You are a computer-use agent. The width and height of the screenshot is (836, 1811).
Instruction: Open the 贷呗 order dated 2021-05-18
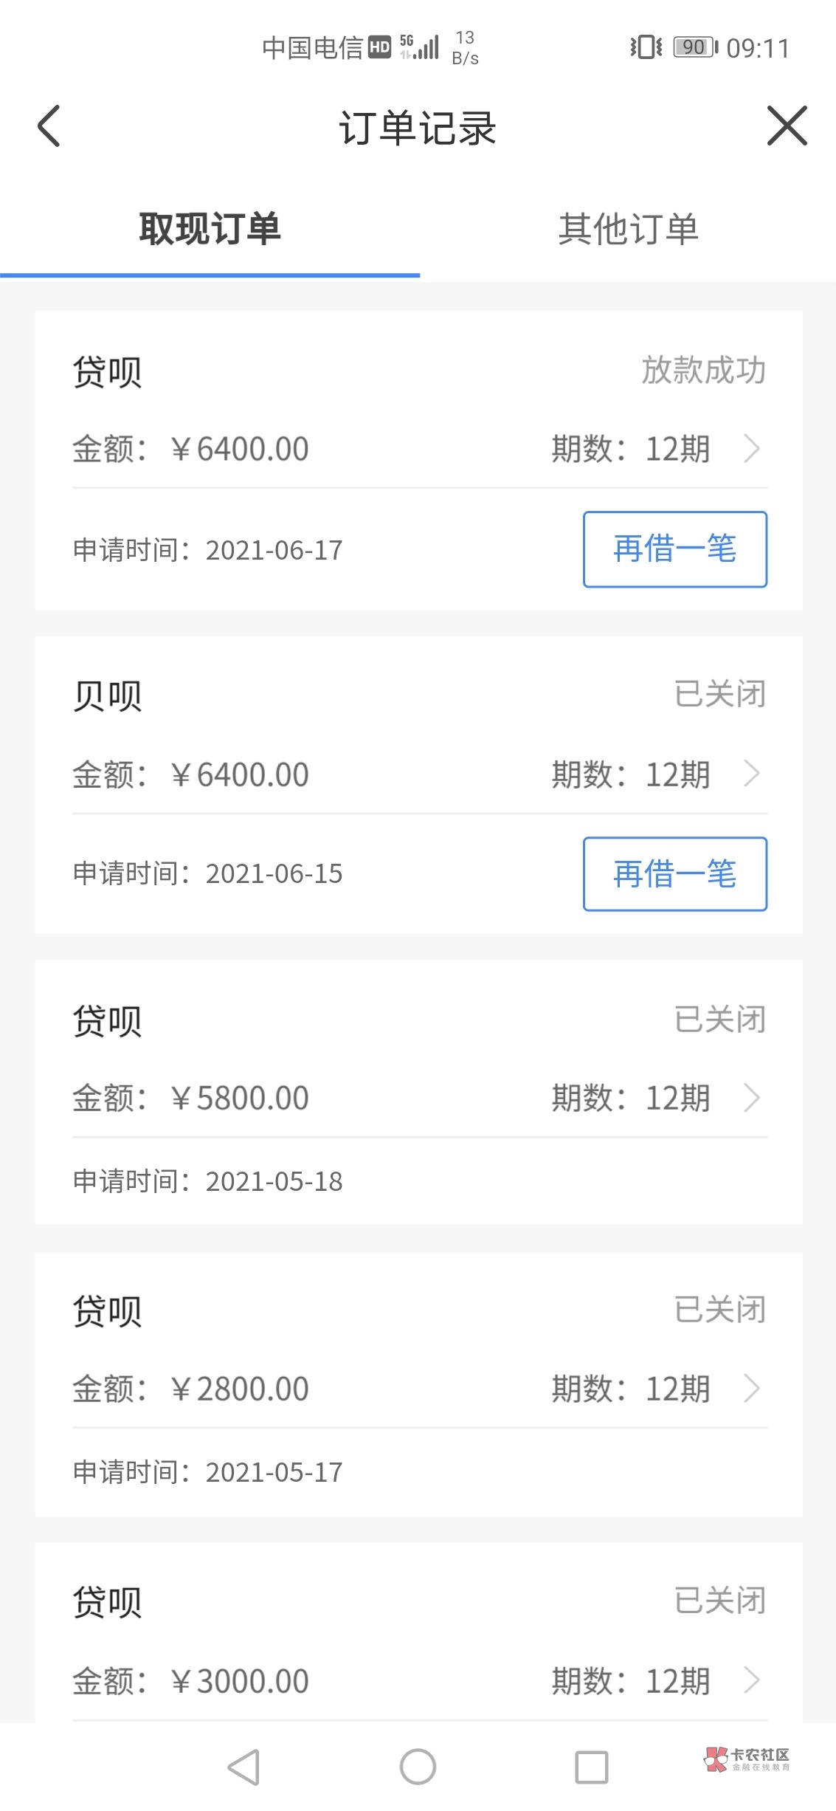[418, 1092]
